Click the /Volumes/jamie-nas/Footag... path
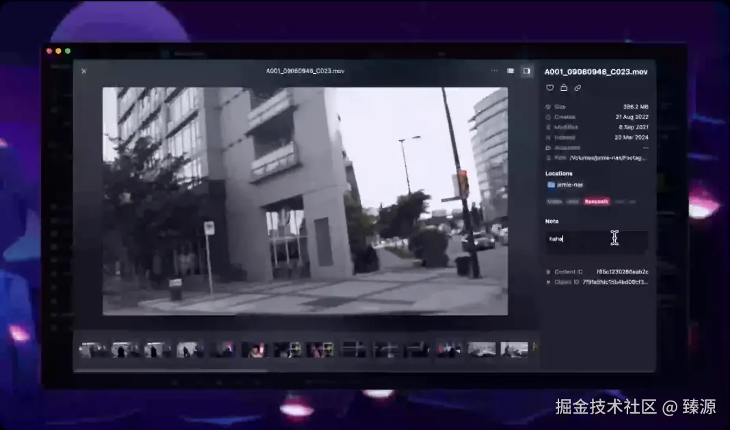The height and width of the screenshot is (430, 730). pyautogui.click(x=608, y=158)
